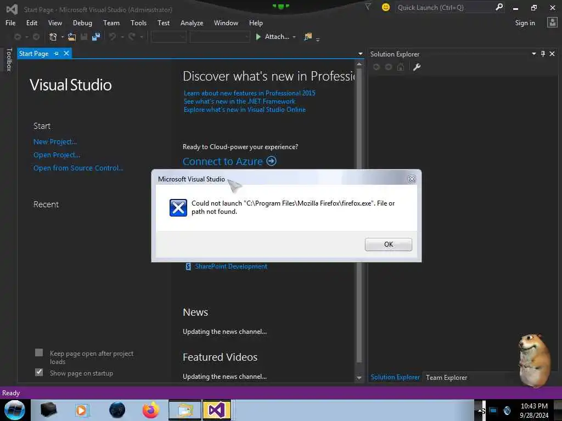Click the Navigate Forward toolbar icon
Viewport: 562px width, 421px height.
36,37
